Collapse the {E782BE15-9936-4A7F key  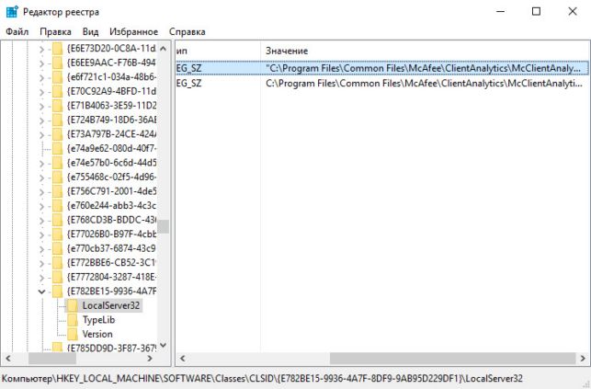(x=42, y=292)
